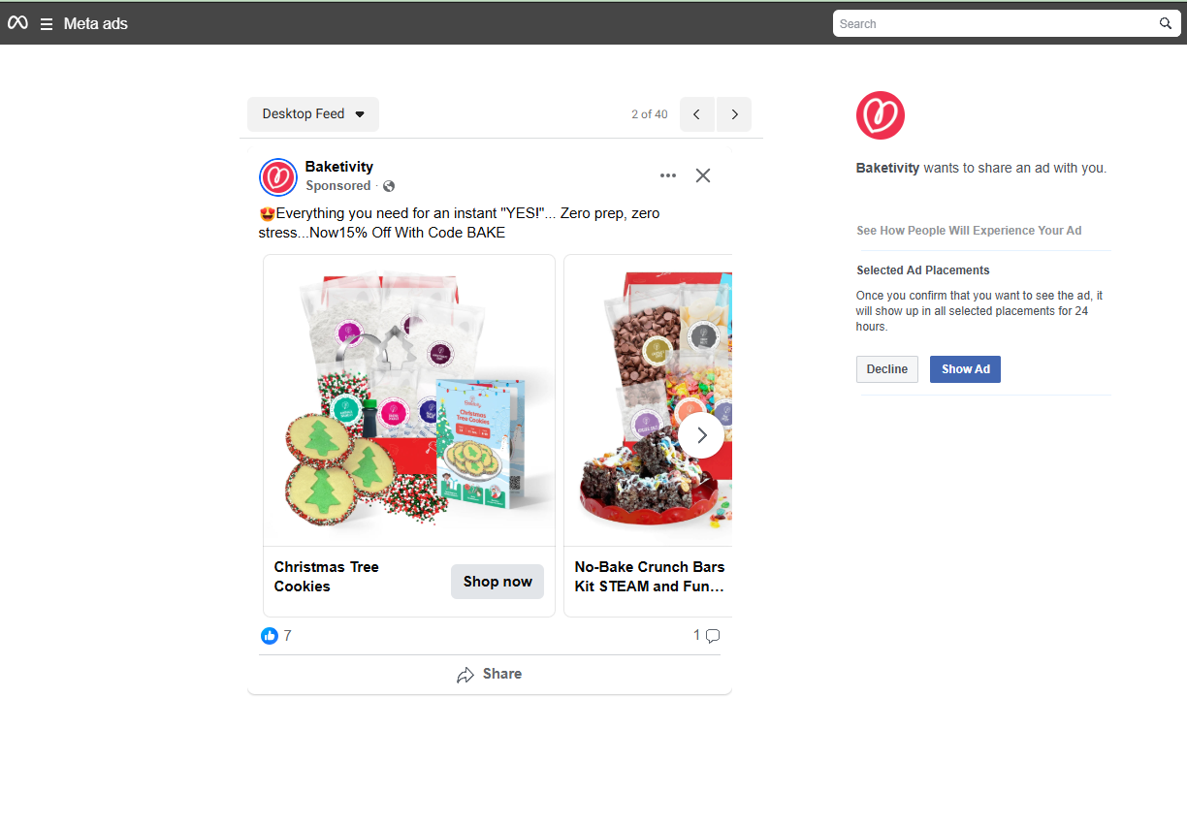Click the search magnifier icon
This screenshot has height=824, width=1187.
tap(1166, 23)
